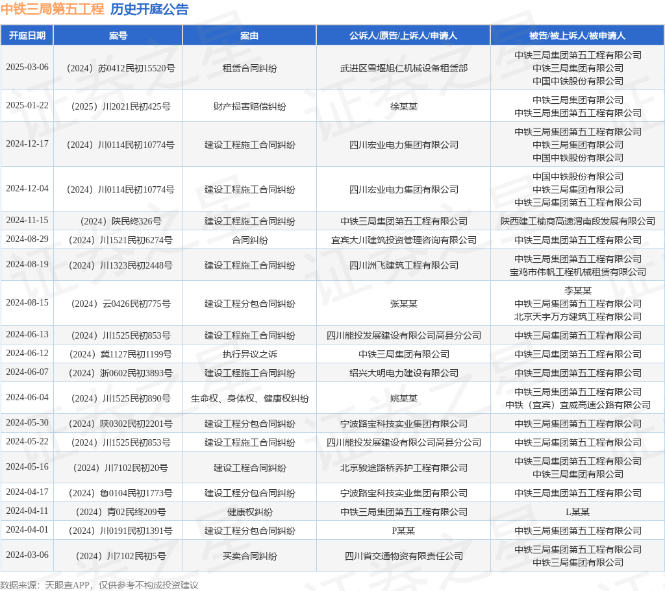Select date cell 2024-06-12
Image resolution: width=665 pixels, height=591 pixels.
(27, 354)
